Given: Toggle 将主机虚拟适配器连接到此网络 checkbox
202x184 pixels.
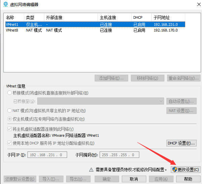Looking at the screenshot, I should click(9, 129).
